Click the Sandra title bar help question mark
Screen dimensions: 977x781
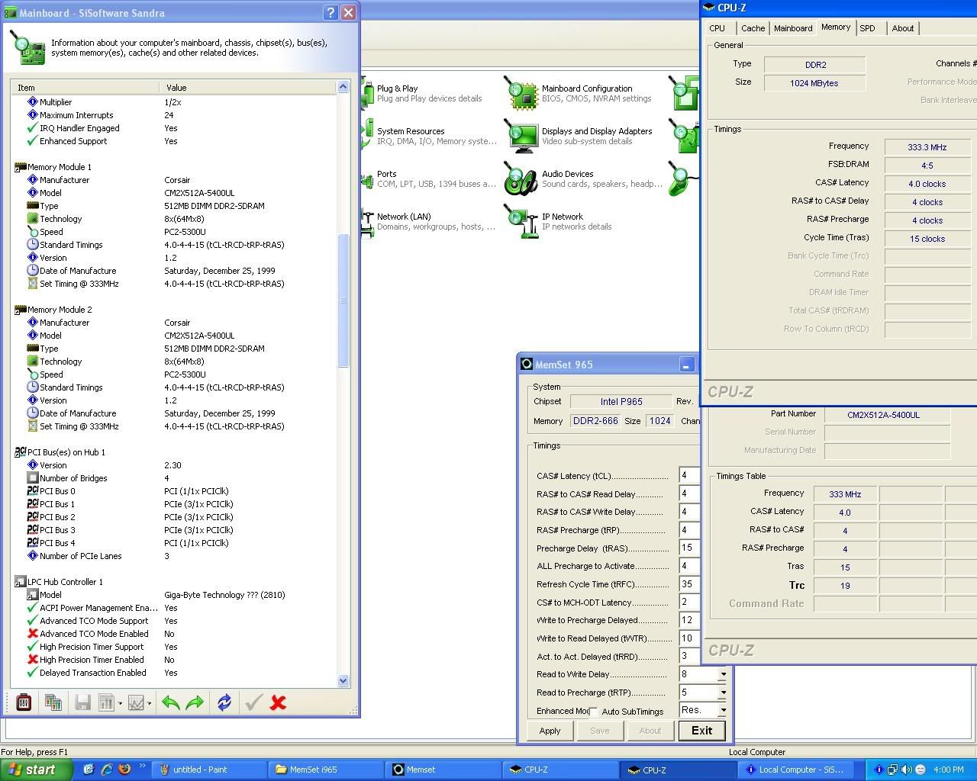tap(331, 12)
